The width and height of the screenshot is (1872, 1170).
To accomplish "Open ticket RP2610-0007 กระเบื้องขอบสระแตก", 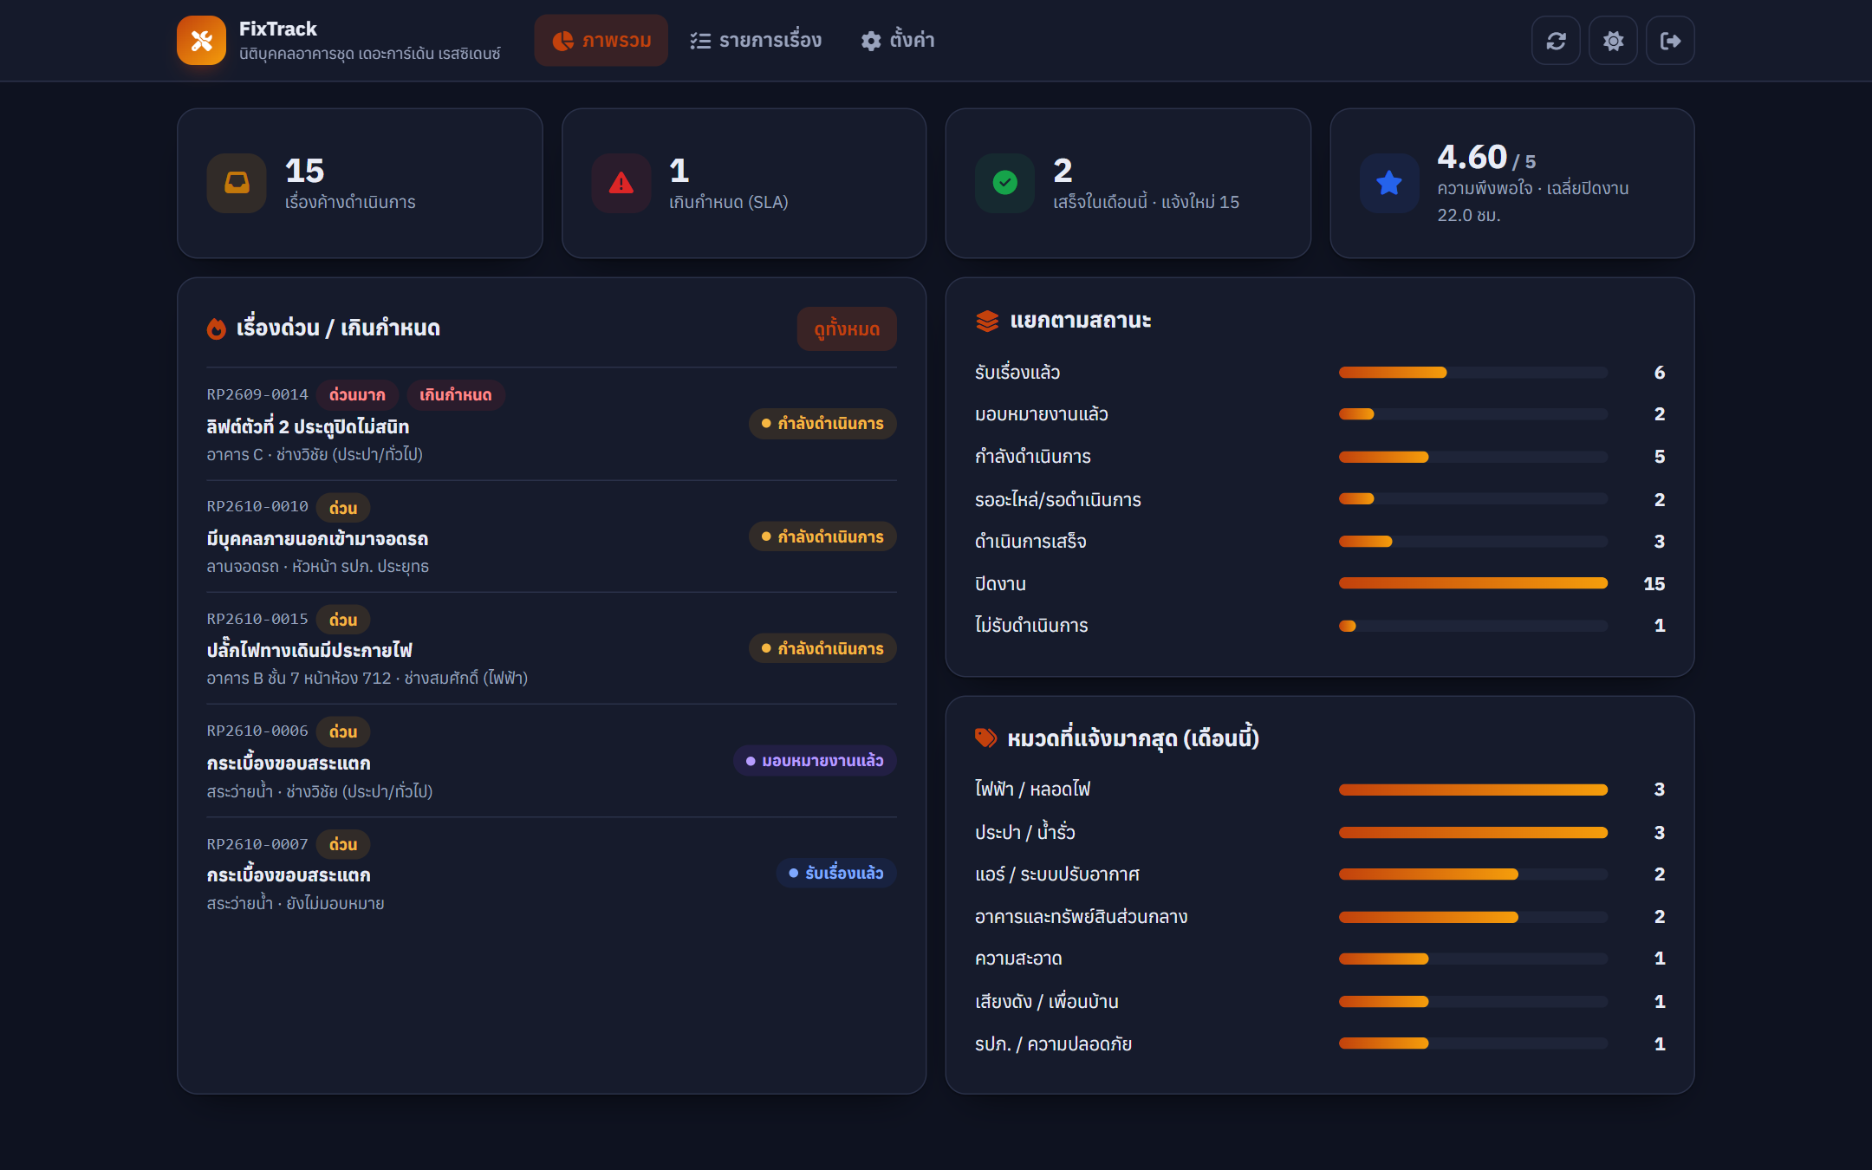I will pos(551,873).
